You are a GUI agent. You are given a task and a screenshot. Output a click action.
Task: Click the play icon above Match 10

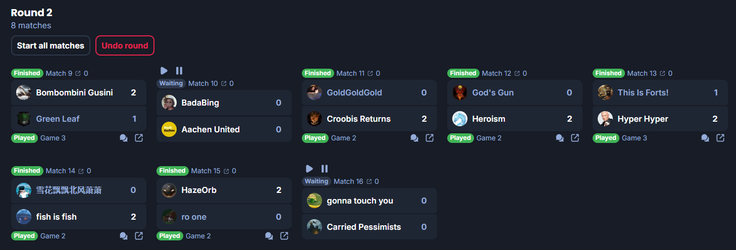[x=164, y=71]
